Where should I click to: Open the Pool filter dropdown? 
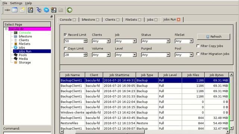184,55
